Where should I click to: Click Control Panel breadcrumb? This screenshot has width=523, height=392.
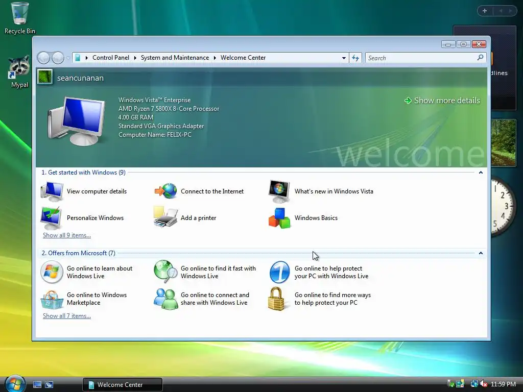click(x=111, y=58)
